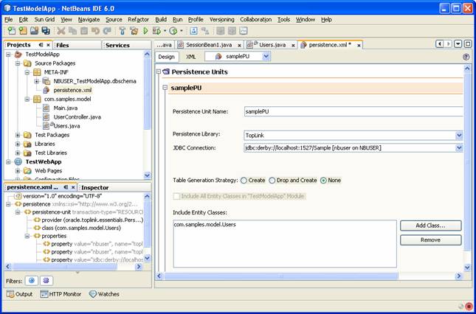Run the main project with green arrow

tap(145, 31)
